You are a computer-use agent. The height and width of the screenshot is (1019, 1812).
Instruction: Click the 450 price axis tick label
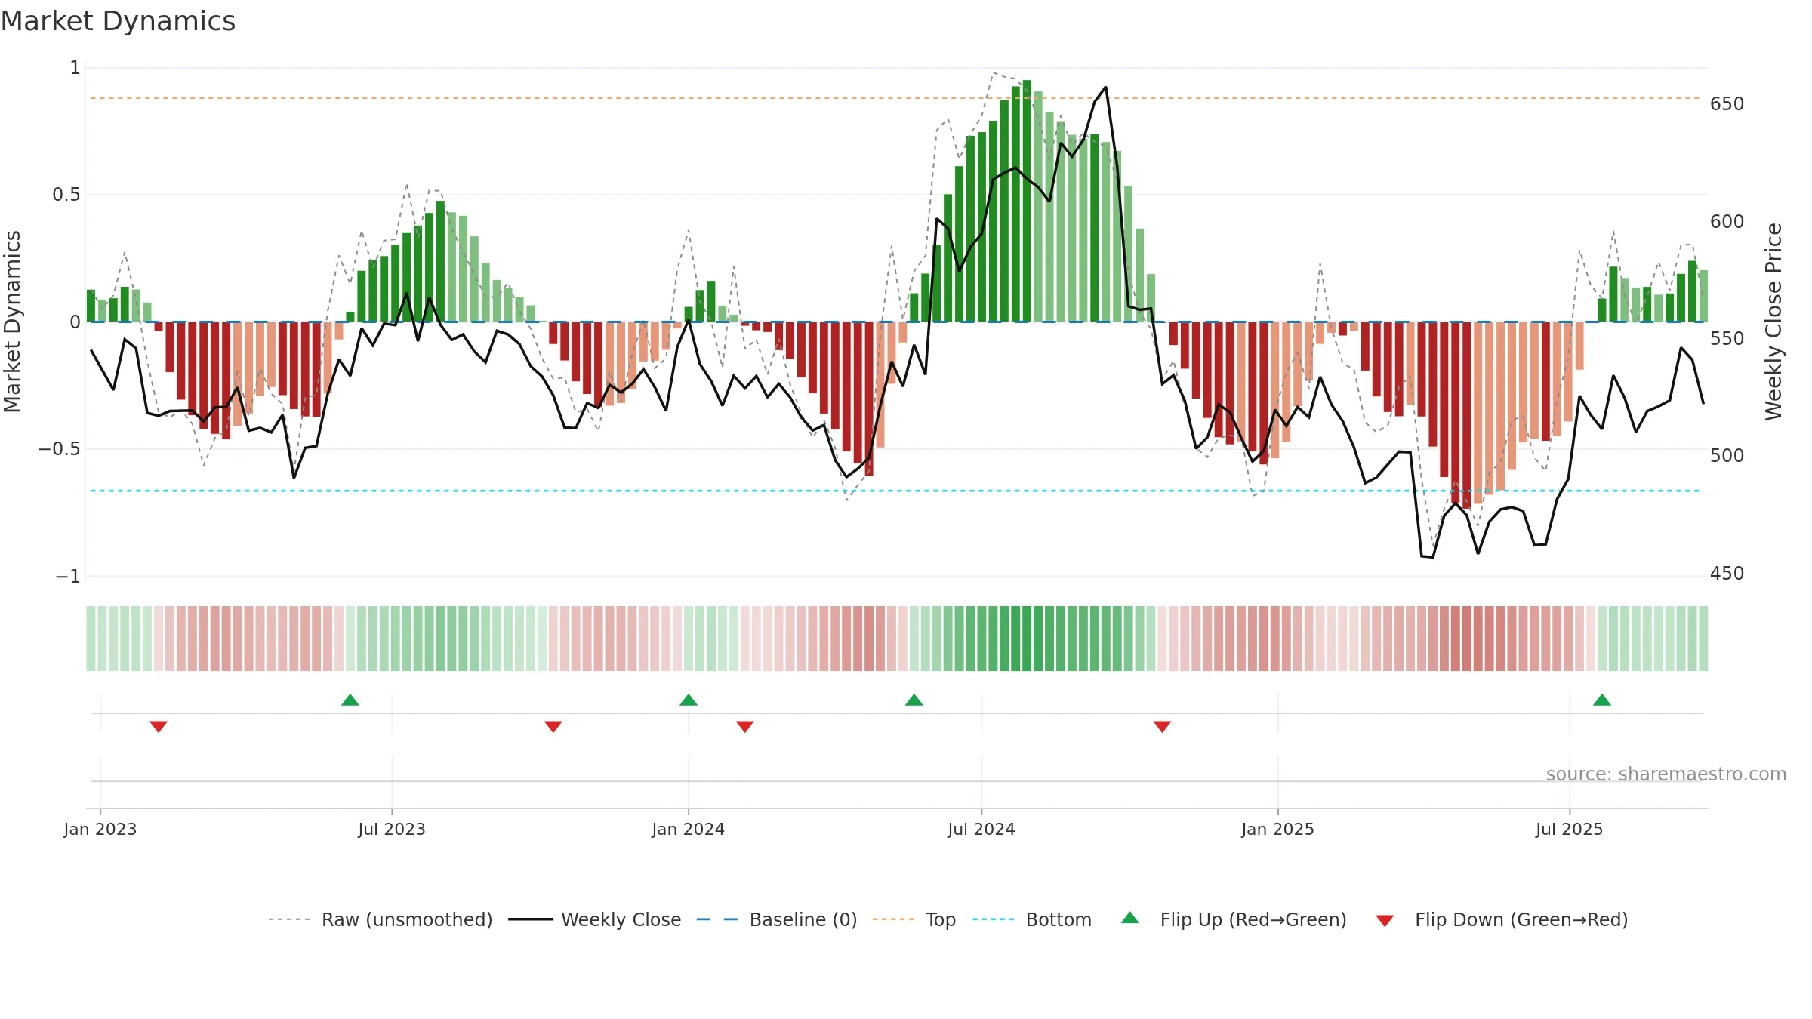1727,574
